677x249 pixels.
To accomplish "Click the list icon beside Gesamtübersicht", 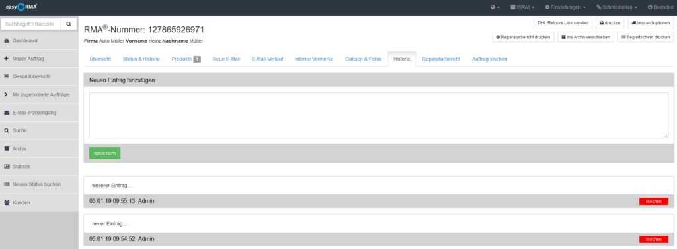I will click(7, 76).
